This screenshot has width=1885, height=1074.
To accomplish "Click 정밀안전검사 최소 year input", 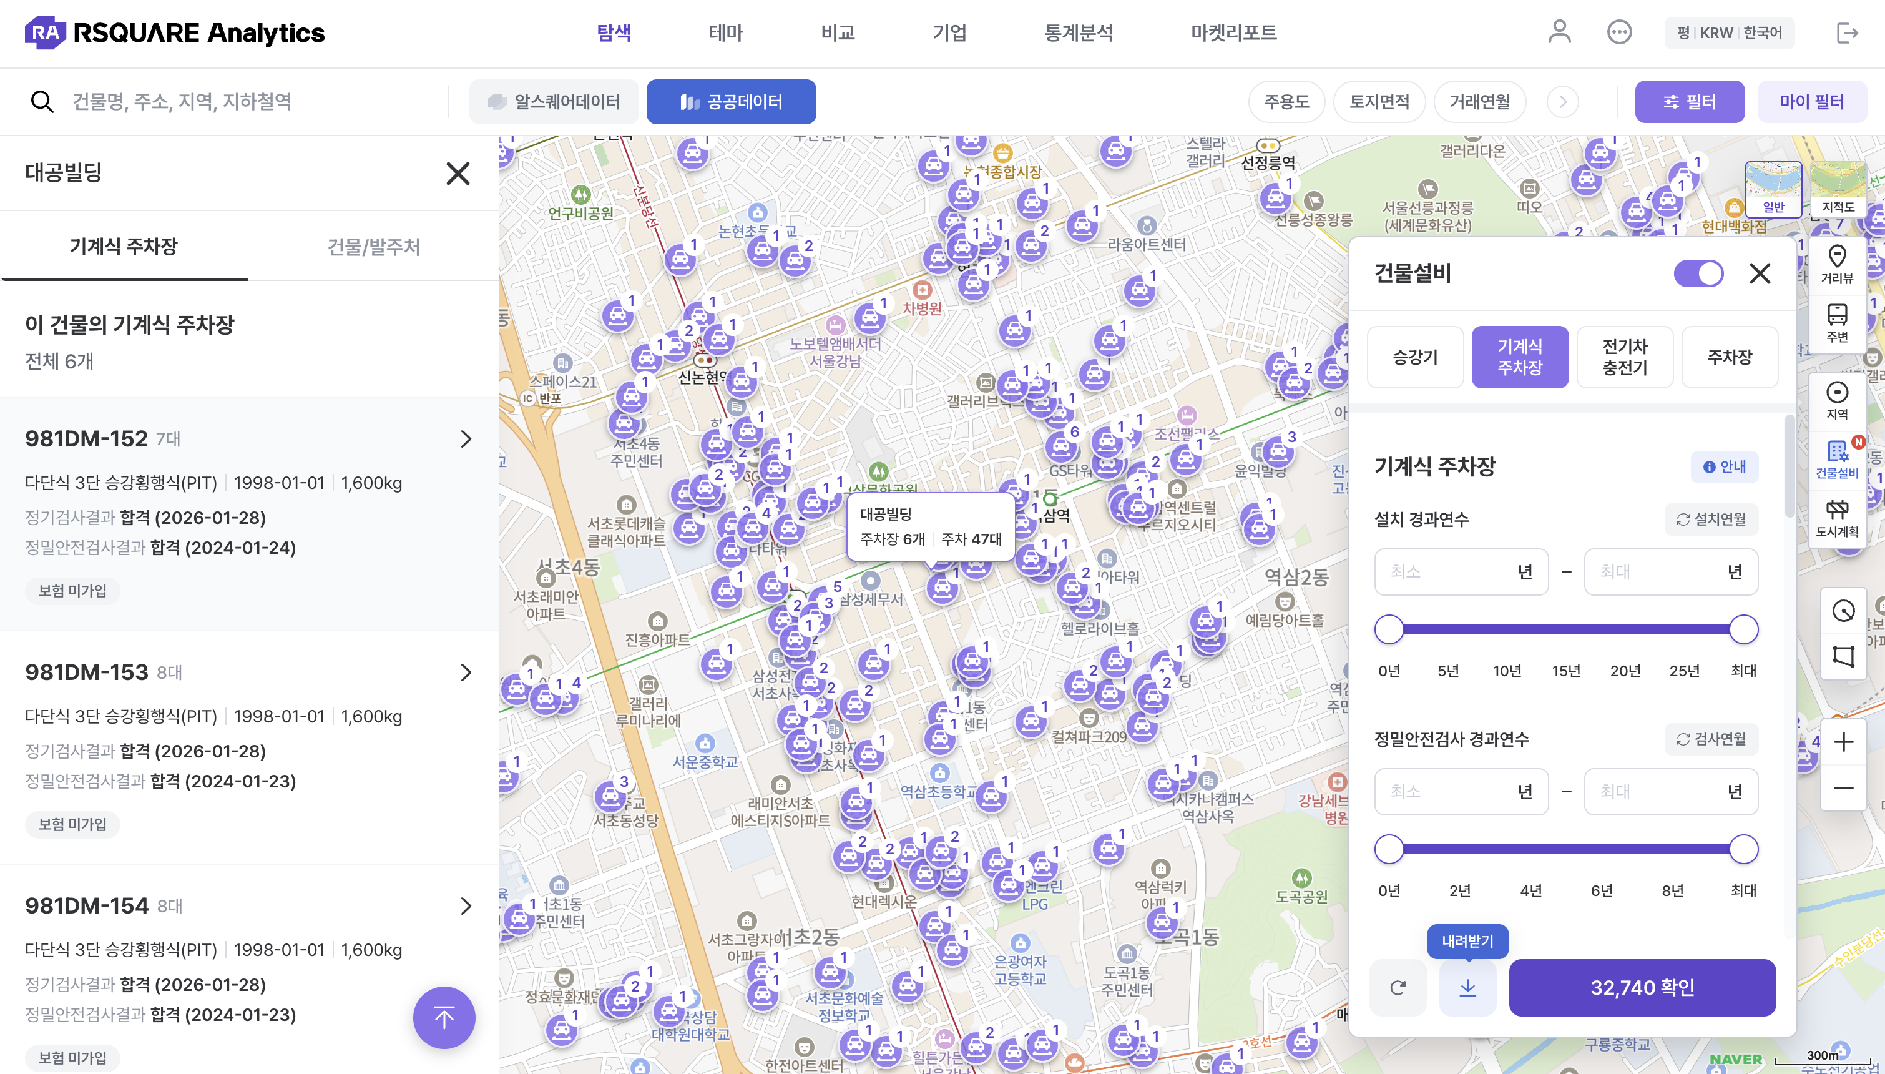I will point(1461,792).
